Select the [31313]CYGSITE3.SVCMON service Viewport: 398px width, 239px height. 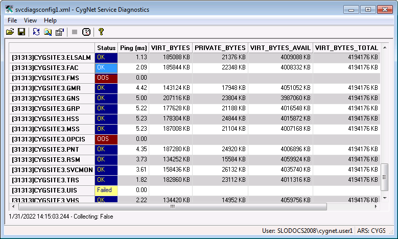(x=52, y=170)
